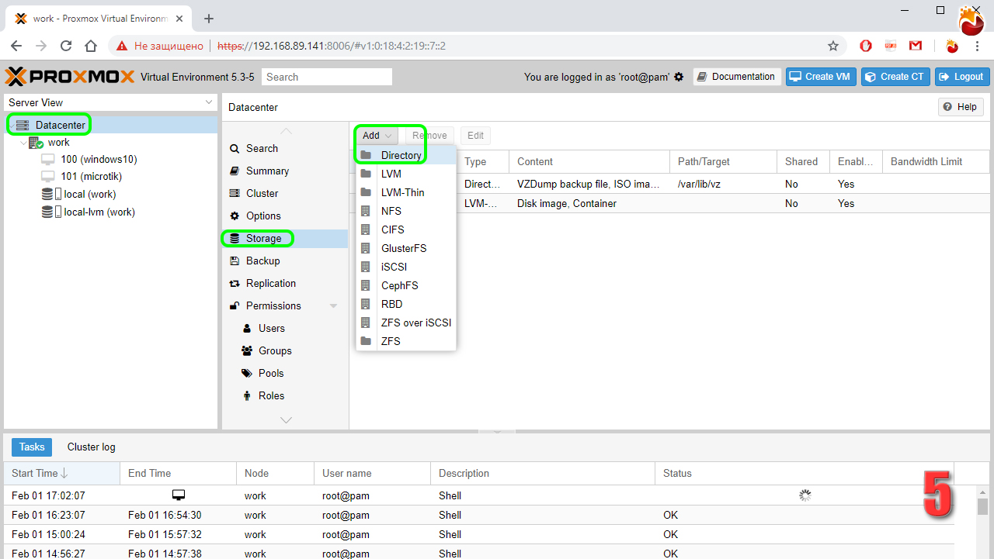The width and height of the screenshot is (994, 559).
Task: Click the Proxmox logo
Action: (x=70, y=77)
